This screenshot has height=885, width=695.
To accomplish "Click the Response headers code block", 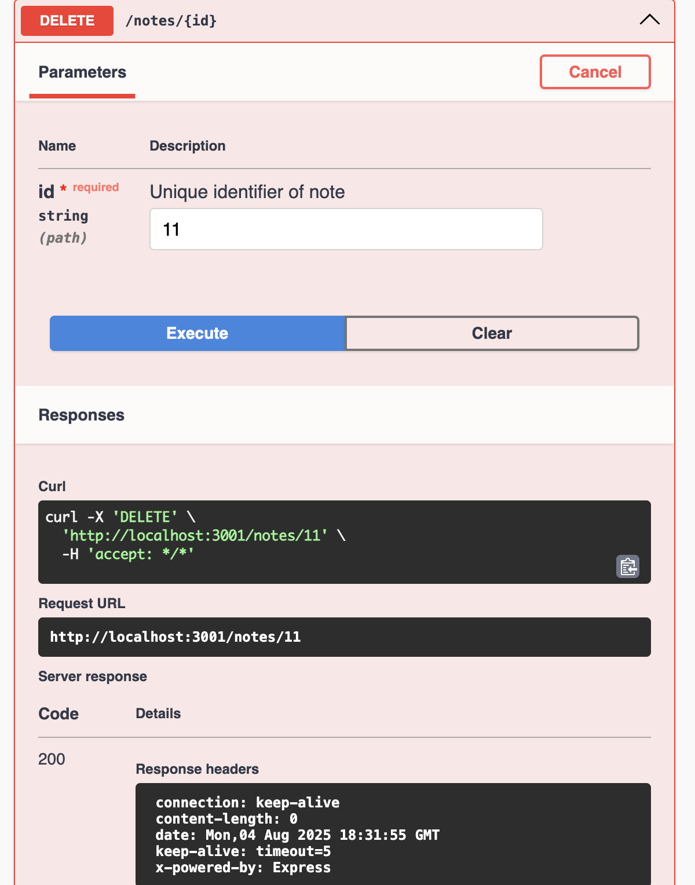I will click(393, 835).
